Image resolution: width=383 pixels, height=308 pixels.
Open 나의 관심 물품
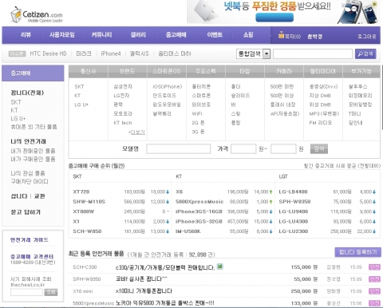(28, 173)
